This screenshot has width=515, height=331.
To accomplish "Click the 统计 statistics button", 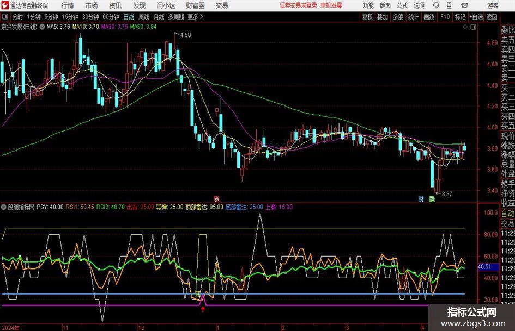I will pyautogui.click(x=414, y=17).
